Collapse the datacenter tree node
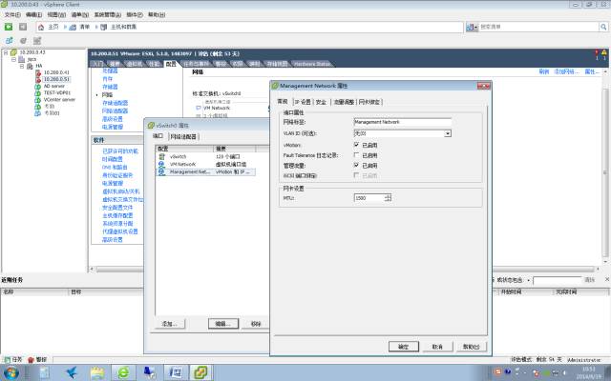The width and height of the screenshot is (611, 381). point(13,59)
